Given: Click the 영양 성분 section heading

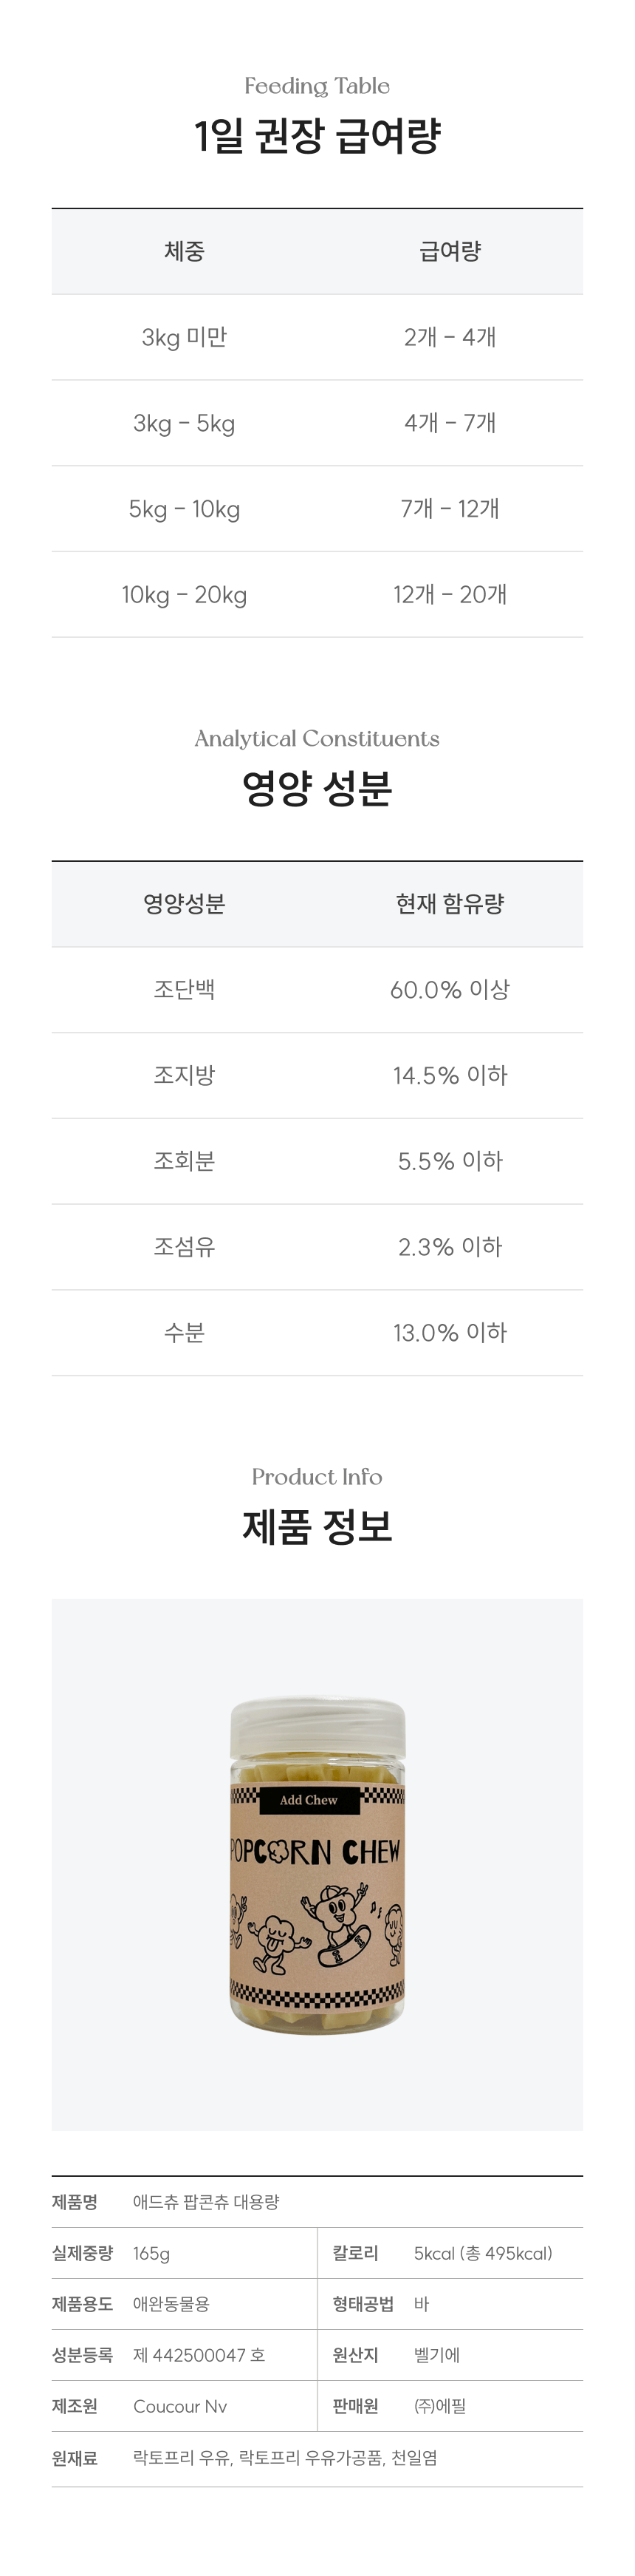Looking at the screenshot, I should 317,788.
